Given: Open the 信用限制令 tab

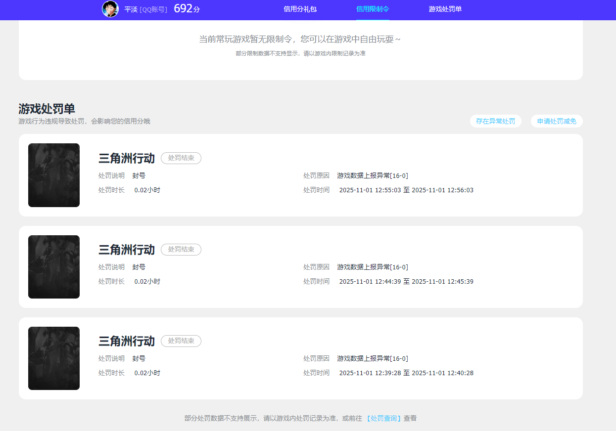Looking at the screenshot, I should pos(373,9).
